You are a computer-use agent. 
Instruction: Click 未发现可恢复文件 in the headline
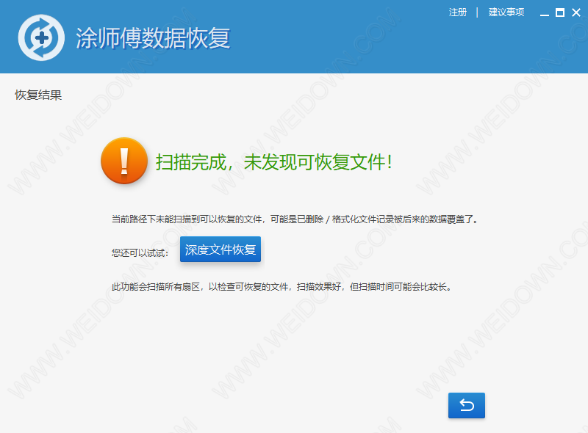(x=315, y=162)
